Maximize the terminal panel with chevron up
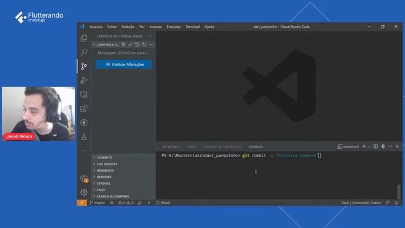This screenshot has width=405, height=228. [390, 146]
